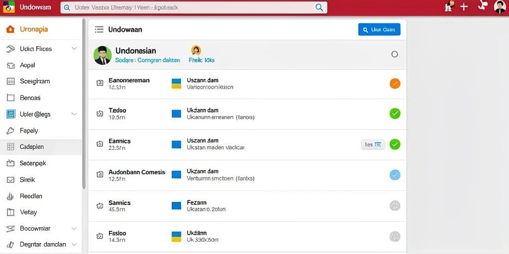Open the Sodare: Conngran dakten link

[x=147, y=60]
